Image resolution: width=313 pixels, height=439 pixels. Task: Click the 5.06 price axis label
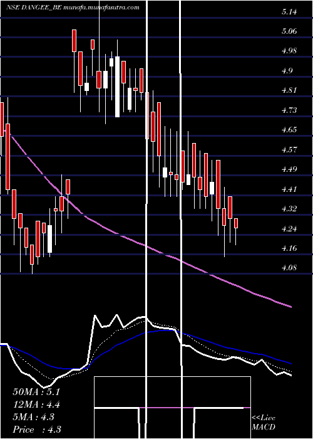(x=289, y=31)
